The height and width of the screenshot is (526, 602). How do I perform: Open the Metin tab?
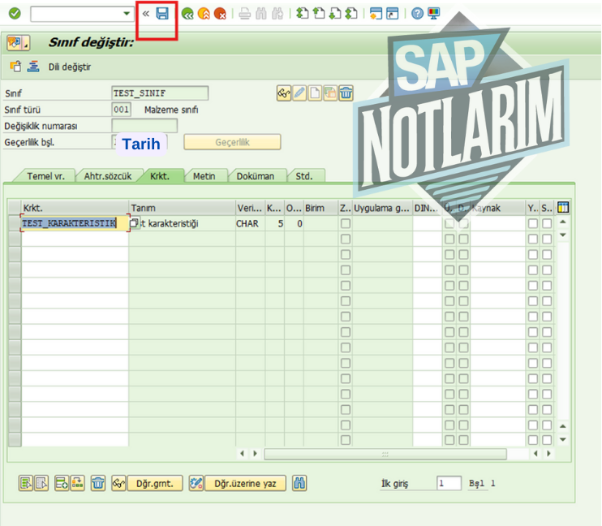(x=204, y=176)
